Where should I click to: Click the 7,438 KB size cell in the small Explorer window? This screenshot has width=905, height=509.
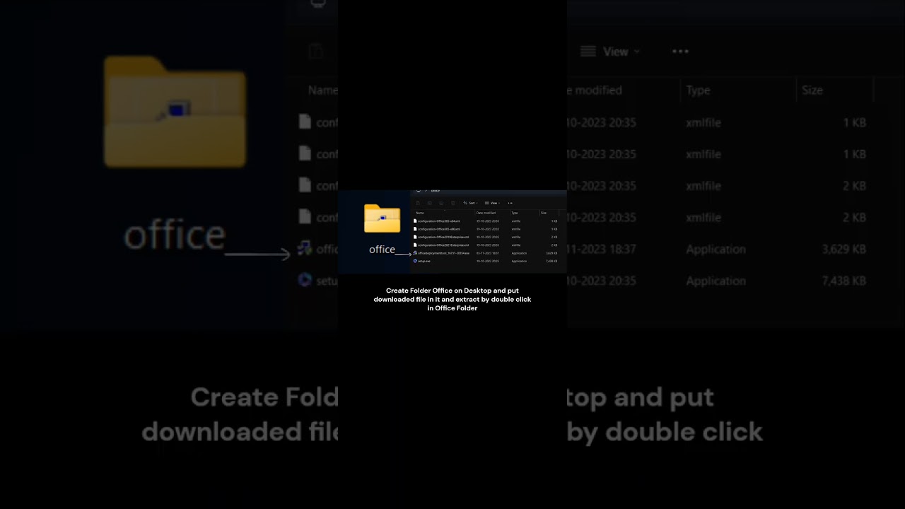pos(551,261)
